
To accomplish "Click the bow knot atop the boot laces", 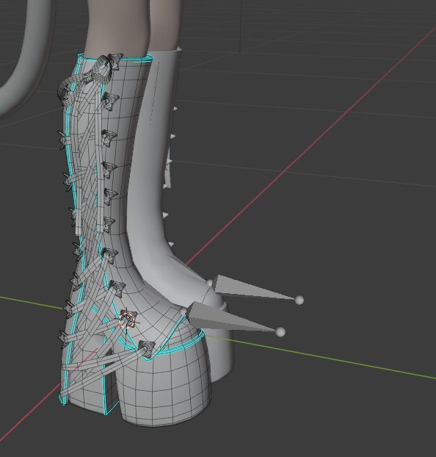I will (x=87, y=79).
